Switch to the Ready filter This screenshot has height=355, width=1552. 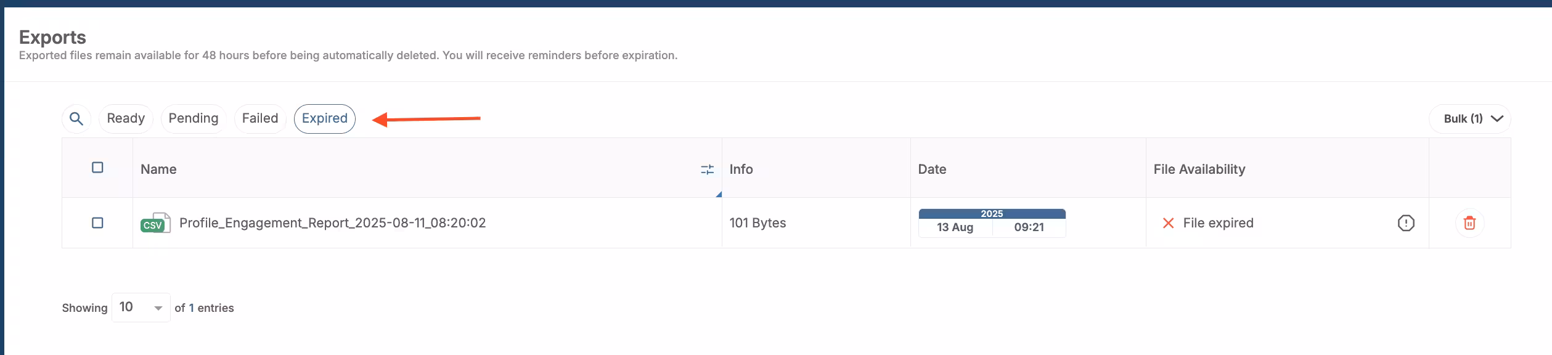125,118
